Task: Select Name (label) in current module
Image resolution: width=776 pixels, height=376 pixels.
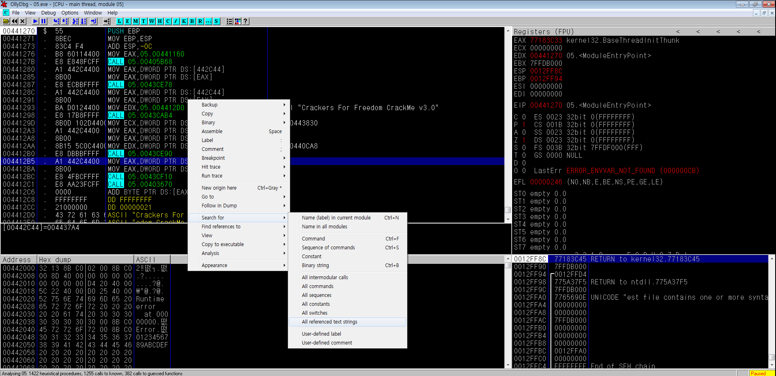Action: coord(348,218)
